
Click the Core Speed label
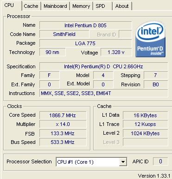pos(22,115)
